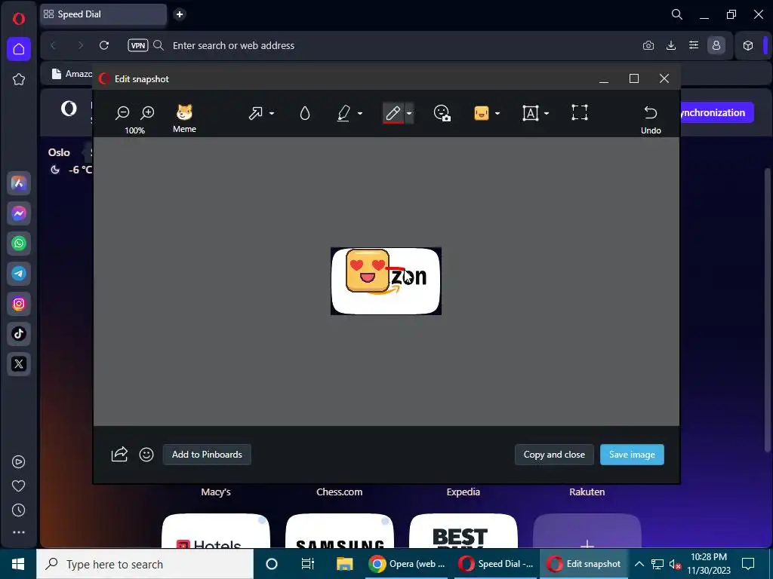The image size is (773, 579).
Task: Expand the Highlighter options dropdown
Action: click(x=360, y=113)
